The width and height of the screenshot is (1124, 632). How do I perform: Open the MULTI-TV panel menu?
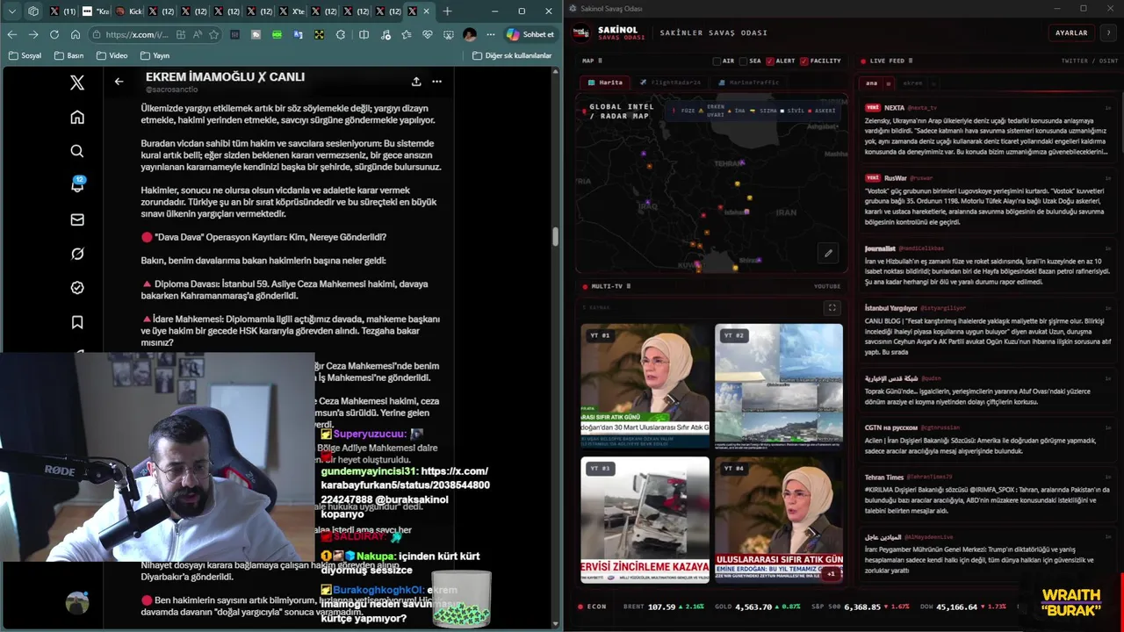coord(628,286)
